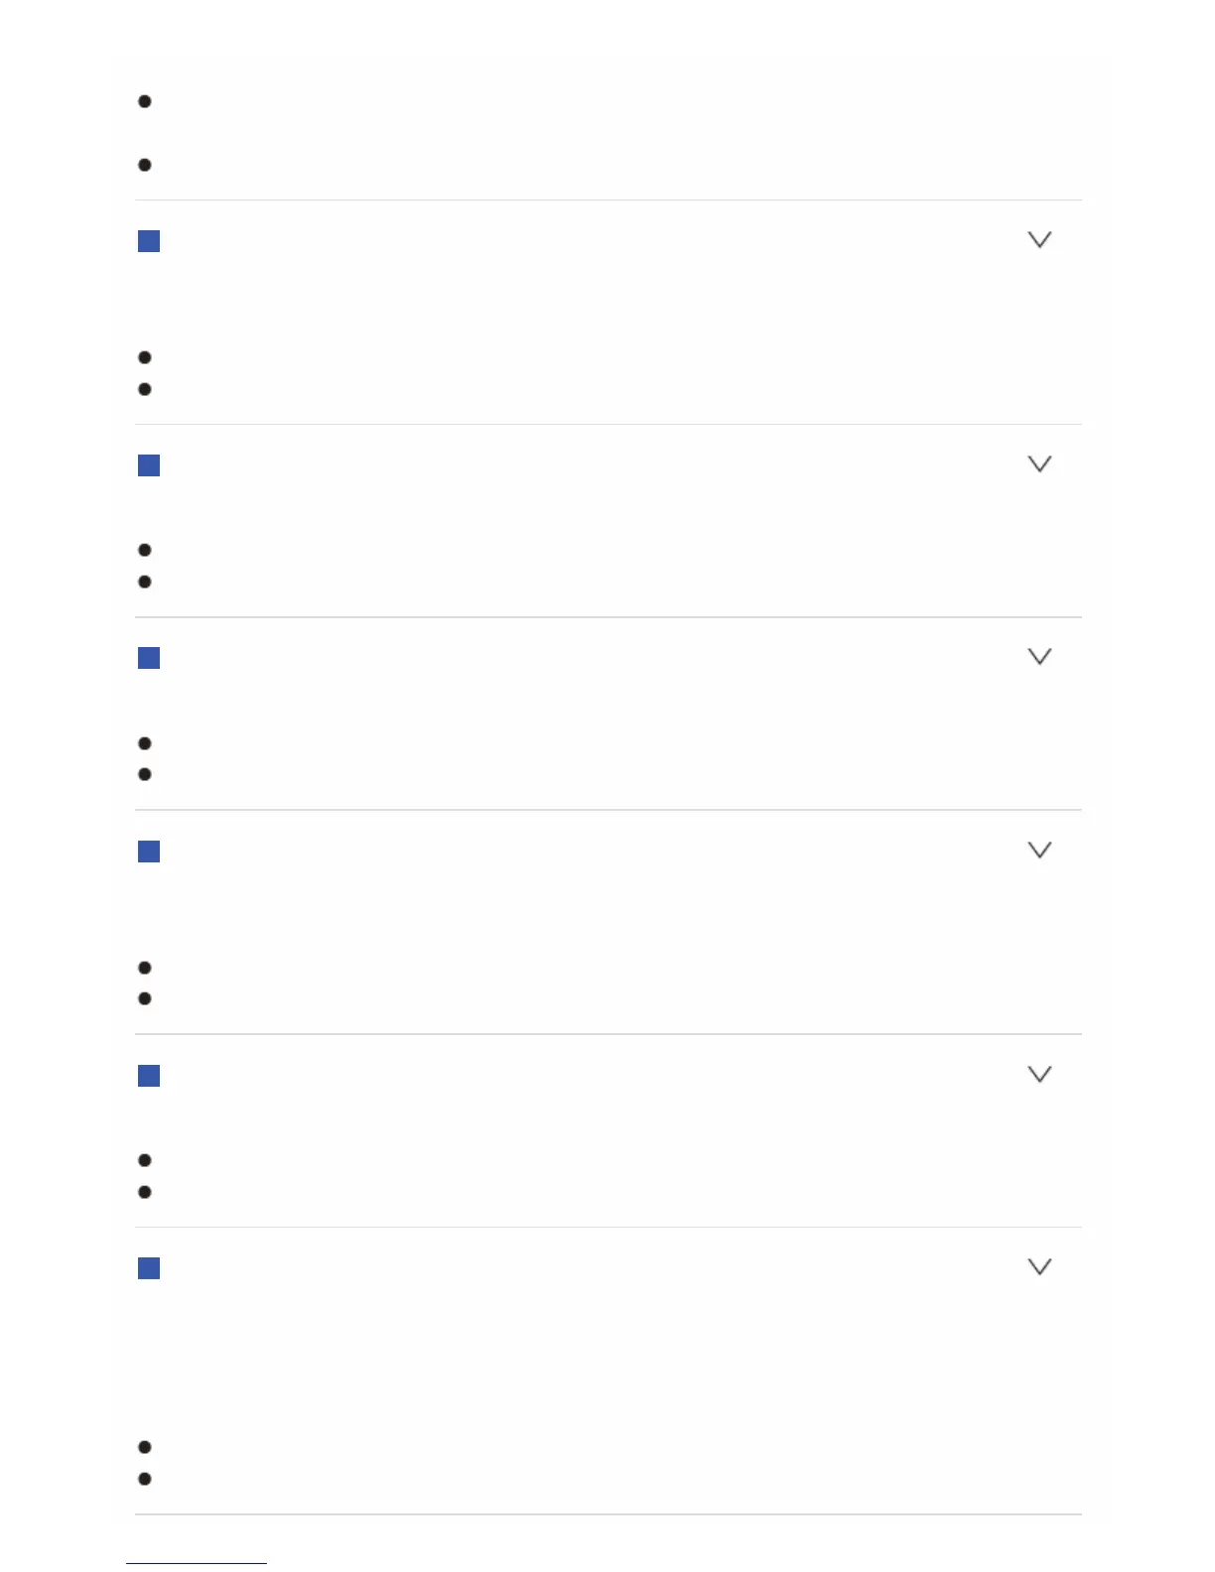Click the first section's blue square icon
The width and height of the screenshot is (1215, 1572).
pos(149,241)
